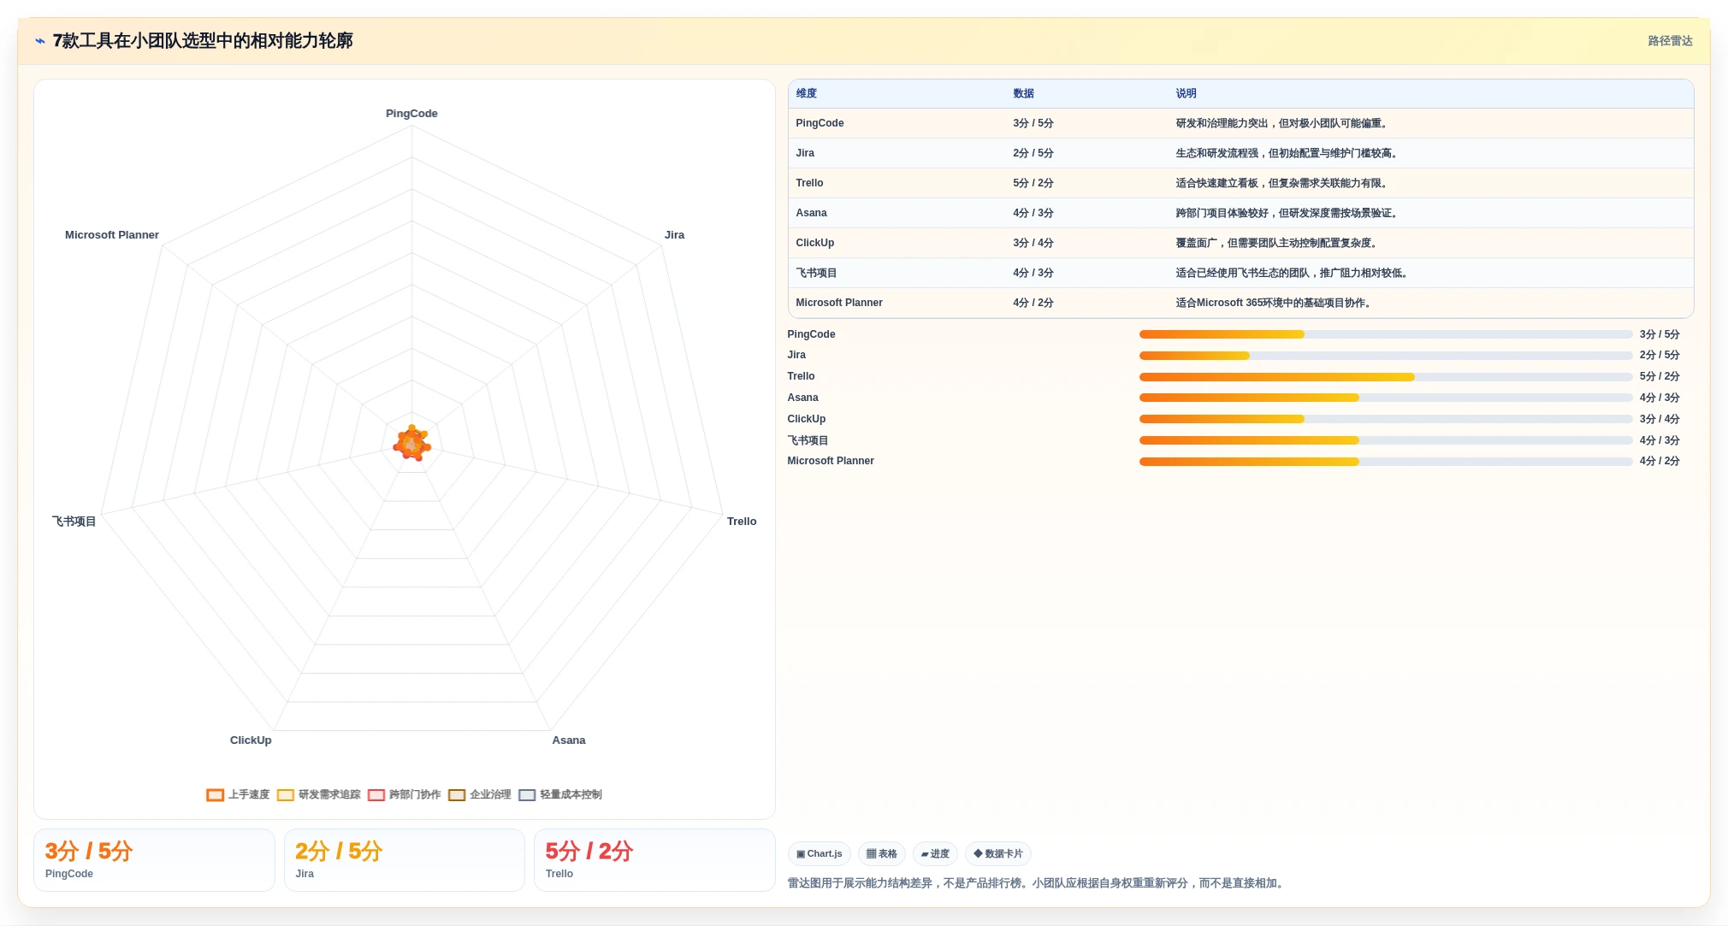Screen dimensions: 1728x926
Task: Click the Jira axis label on radar
Action: click(674, 235)
